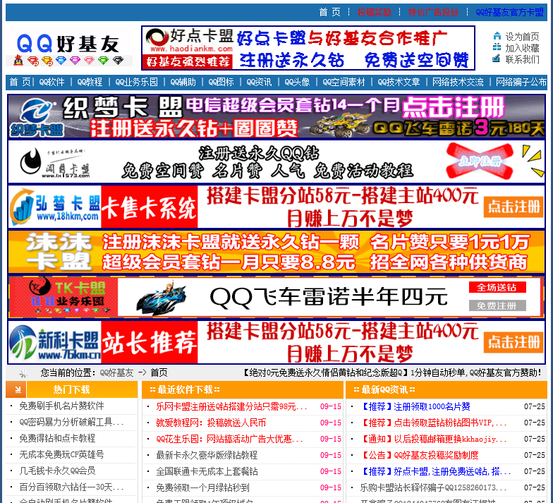
Task: Select 网络技术交流 in navigation menu
Action: pyautogui.click(x=458, y=82)
